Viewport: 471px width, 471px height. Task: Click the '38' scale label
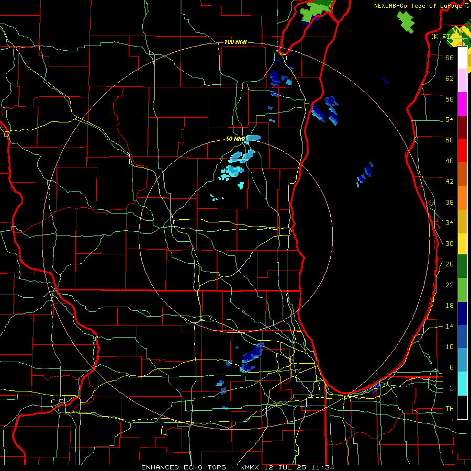pyautogui.click(x=450, y=202)
